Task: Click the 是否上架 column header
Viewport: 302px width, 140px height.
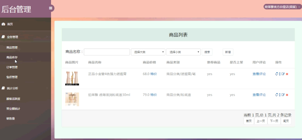Action: coord(236,62)
